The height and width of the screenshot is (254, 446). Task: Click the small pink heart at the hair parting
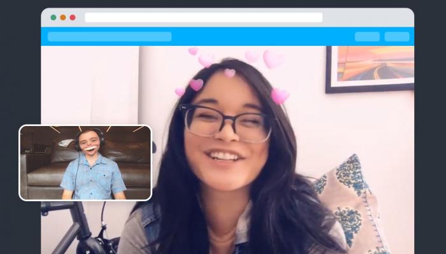pyautogui.click(x=230, y=73)
